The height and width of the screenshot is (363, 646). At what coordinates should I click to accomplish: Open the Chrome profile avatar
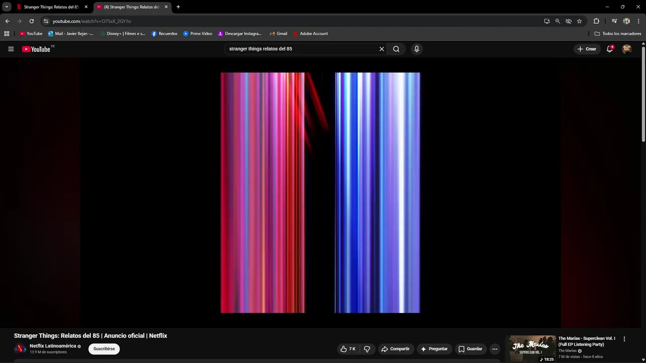626,21
